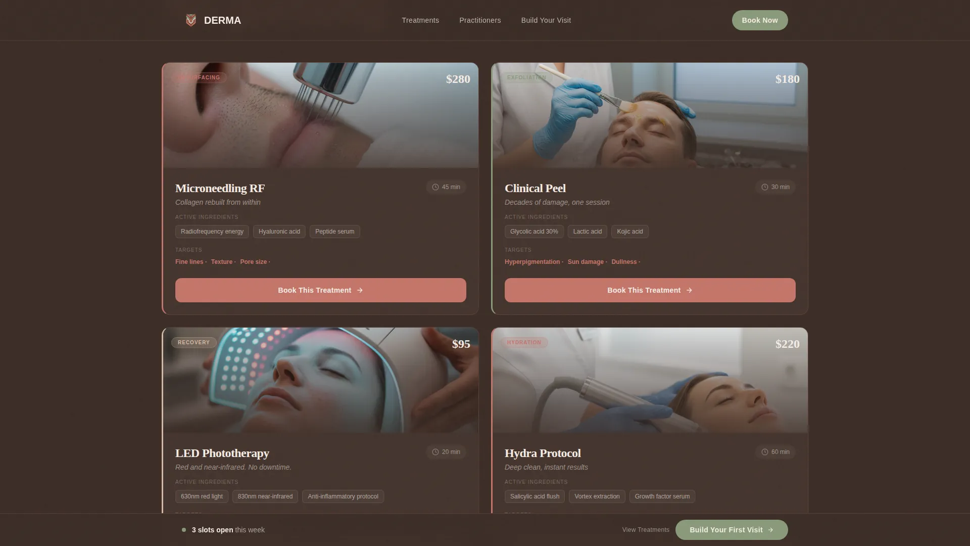970x546 pixels.
Task: Click the clock icon beside 20 min
Action: (435, 452)
